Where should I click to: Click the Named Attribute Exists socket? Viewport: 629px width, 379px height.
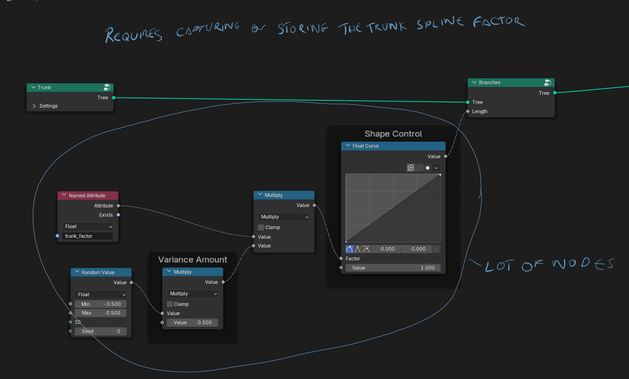118,215
